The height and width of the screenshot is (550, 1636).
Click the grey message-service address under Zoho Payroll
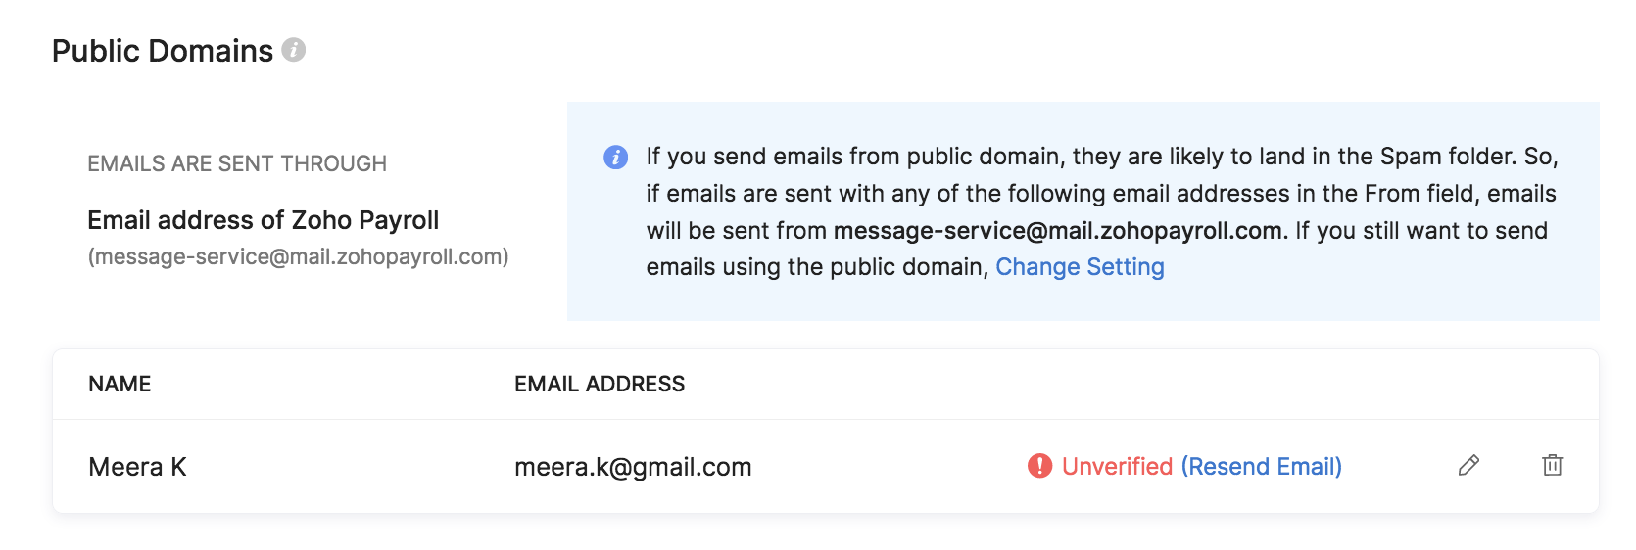(x=298, y=256)
